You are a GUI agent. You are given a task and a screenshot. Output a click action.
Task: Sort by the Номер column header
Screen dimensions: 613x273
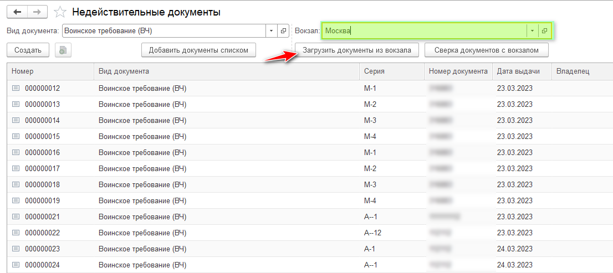tap(50, 71)
